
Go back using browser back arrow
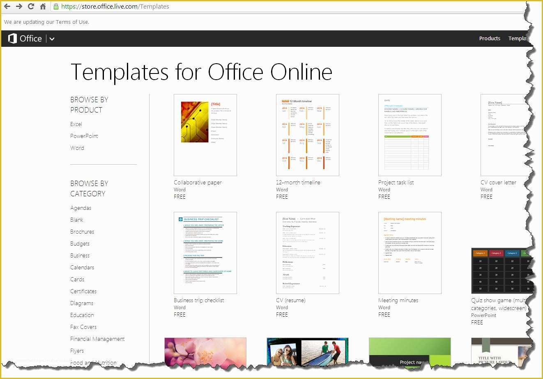coord(7,7)
